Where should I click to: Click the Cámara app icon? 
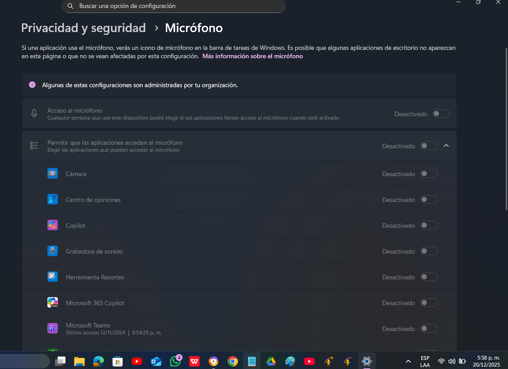[x=52, y=173]
